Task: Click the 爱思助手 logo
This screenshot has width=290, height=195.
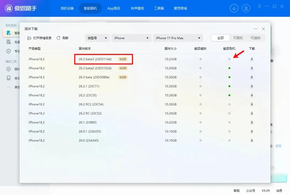Action: point(21,8)
